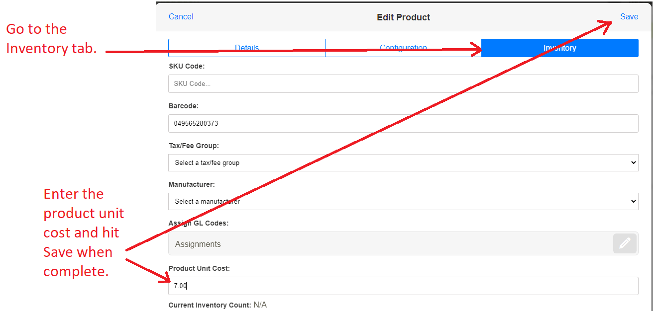Click the Assignments GL codes box
Screen dimensions: 657x311
(403, 243)
